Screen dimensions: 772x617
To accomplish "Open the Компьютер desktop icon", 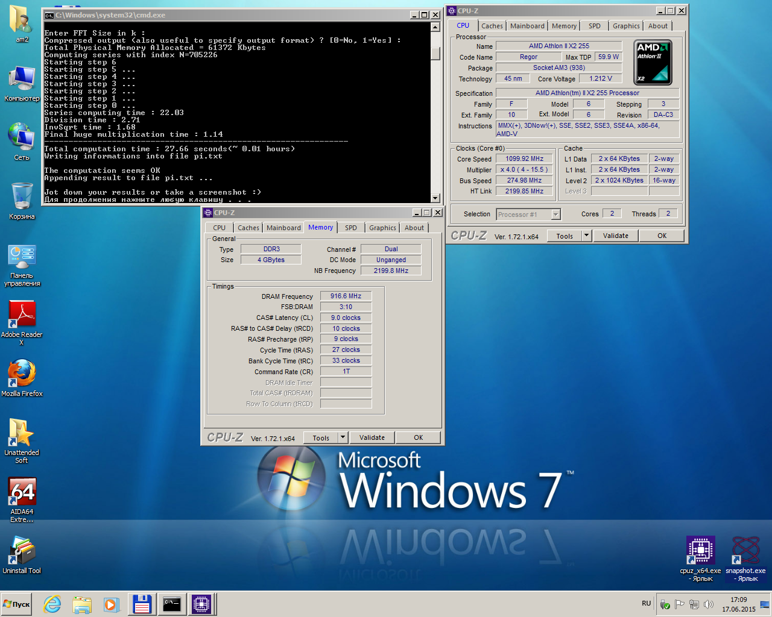I will point(22,83).
